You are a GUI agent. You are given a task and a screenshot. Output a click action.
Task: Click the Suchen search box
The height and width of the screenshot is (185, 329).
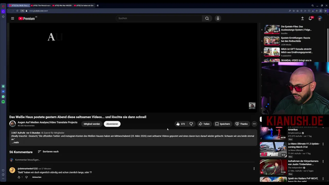[159, 18]
